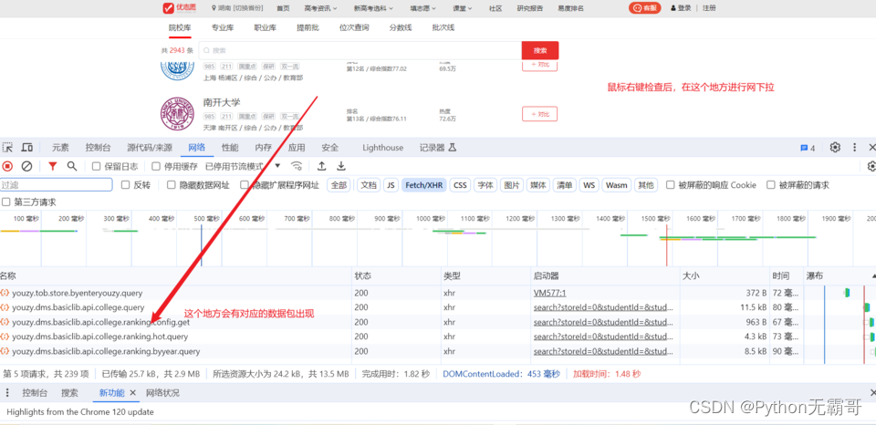
Task: Open DevTools three-dot menu
Action: coord(854,148)
